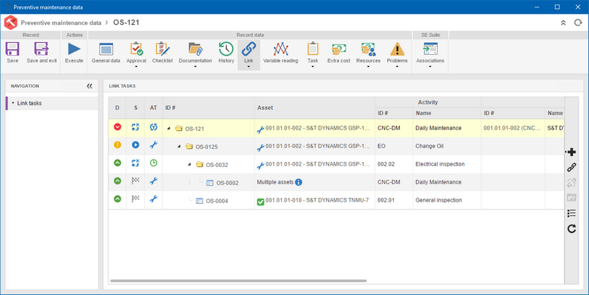Collapse the header using the double up chevron
Viewport: 589px width, 295px height.
tap(563, 23)
